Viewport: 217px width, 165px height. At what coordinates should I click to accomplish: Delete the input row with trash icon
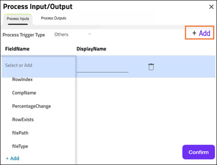[151, 67]
